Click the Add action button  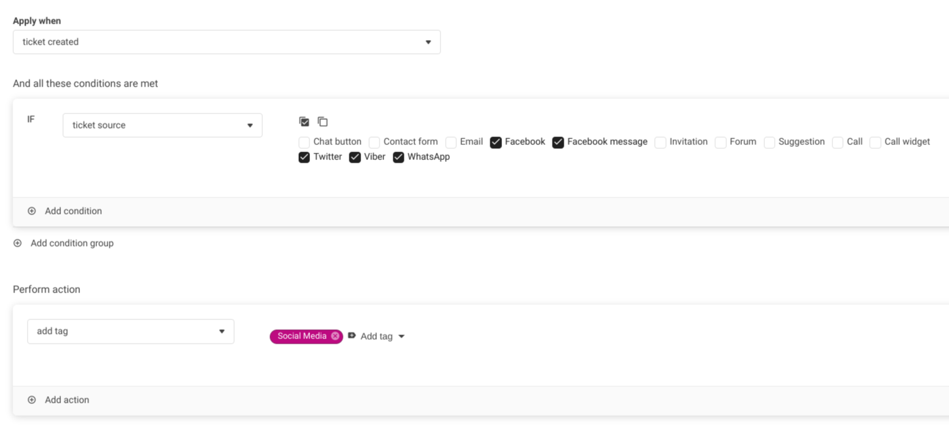click(x=67, y=400)
